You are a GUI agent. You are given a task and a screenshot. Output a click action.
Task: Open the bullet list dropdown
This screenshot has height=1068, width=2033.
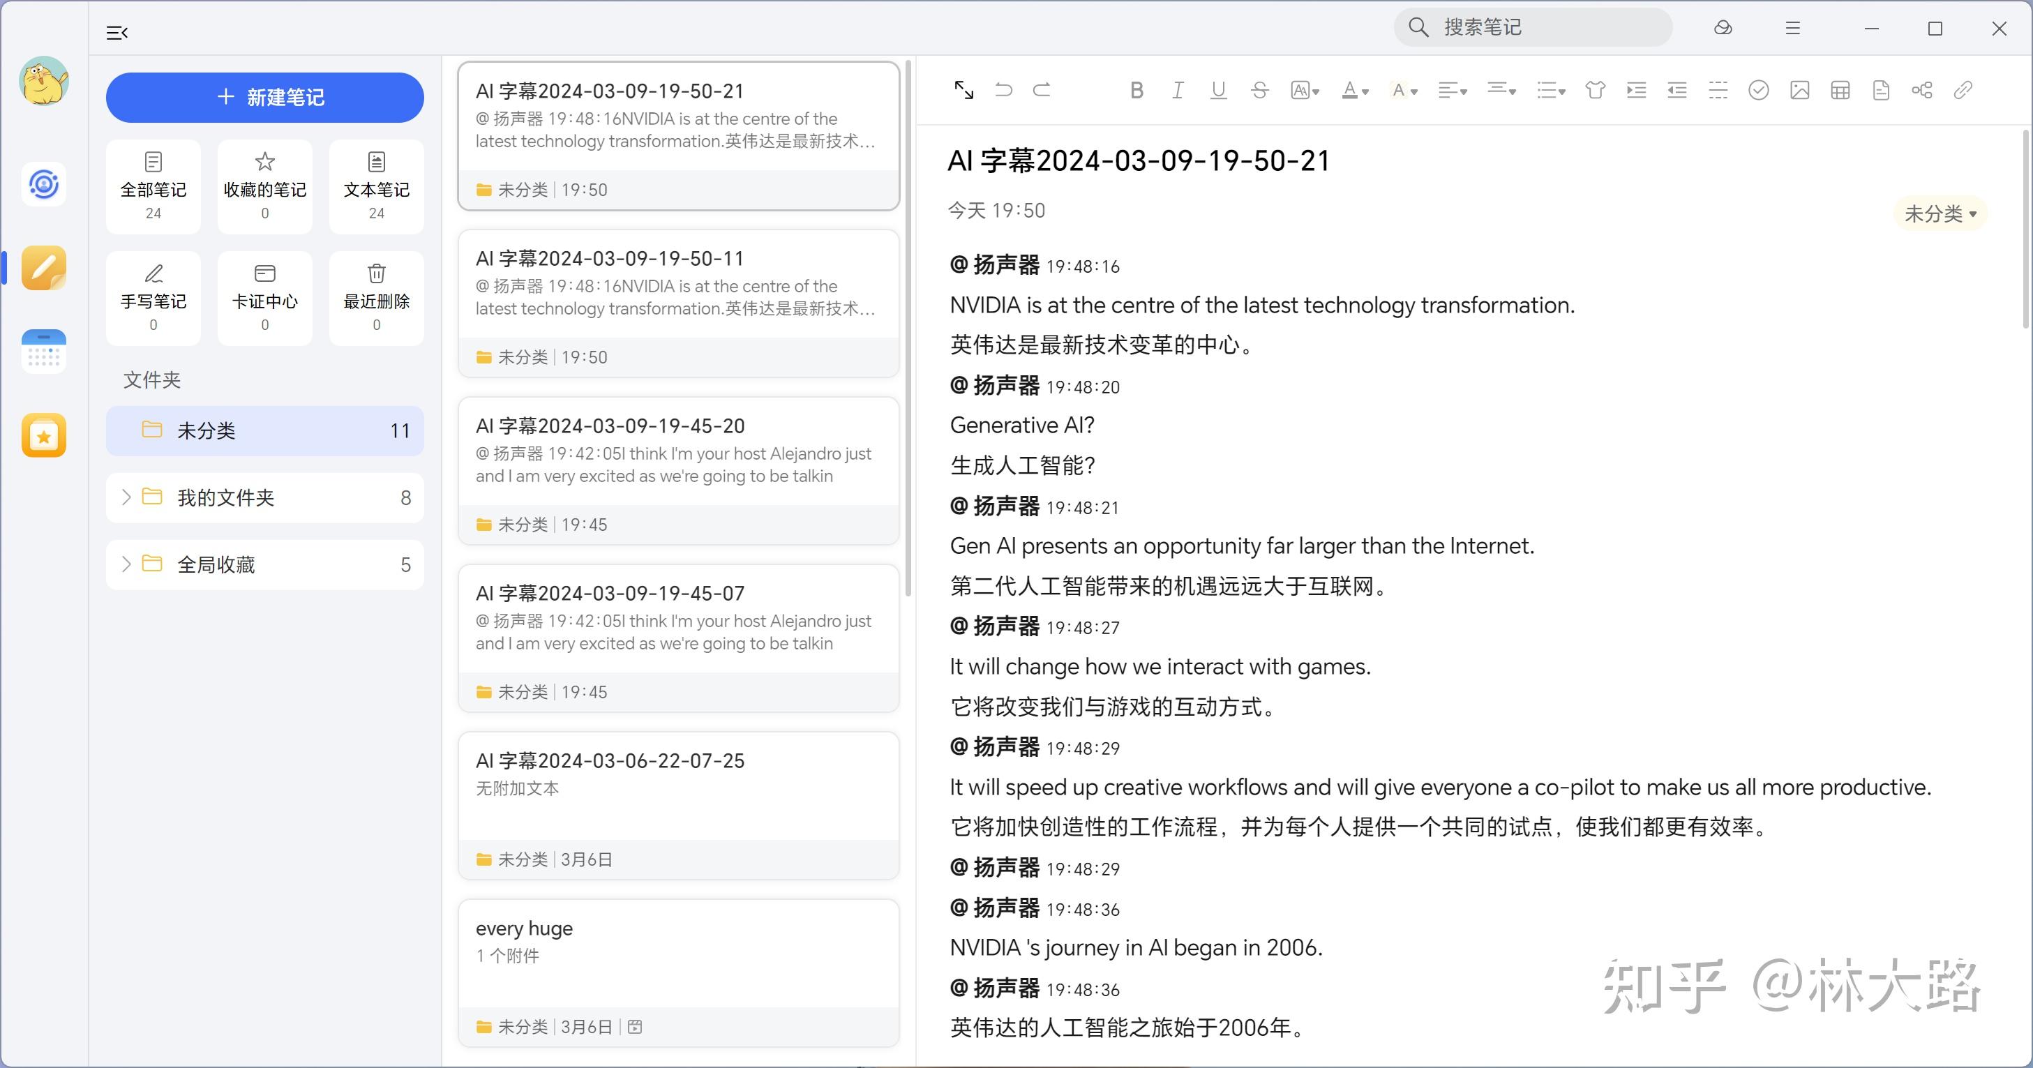1551,90
